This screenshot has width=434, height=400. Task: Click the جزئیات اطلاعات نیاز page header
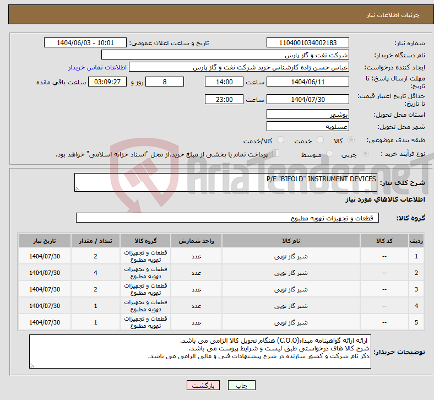(x=393, y=15)
